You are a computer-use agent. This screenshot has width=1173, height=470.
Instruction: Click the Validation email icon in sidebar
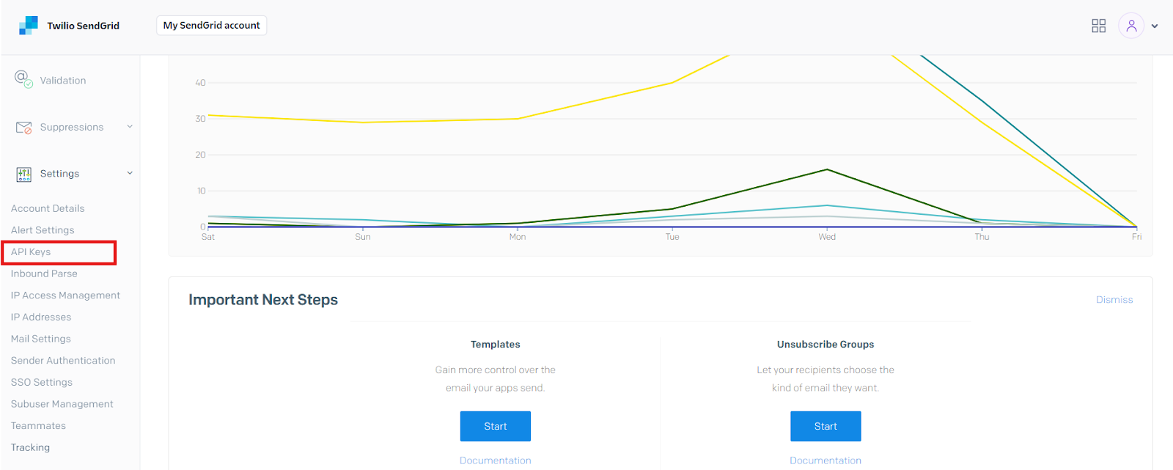23,79
